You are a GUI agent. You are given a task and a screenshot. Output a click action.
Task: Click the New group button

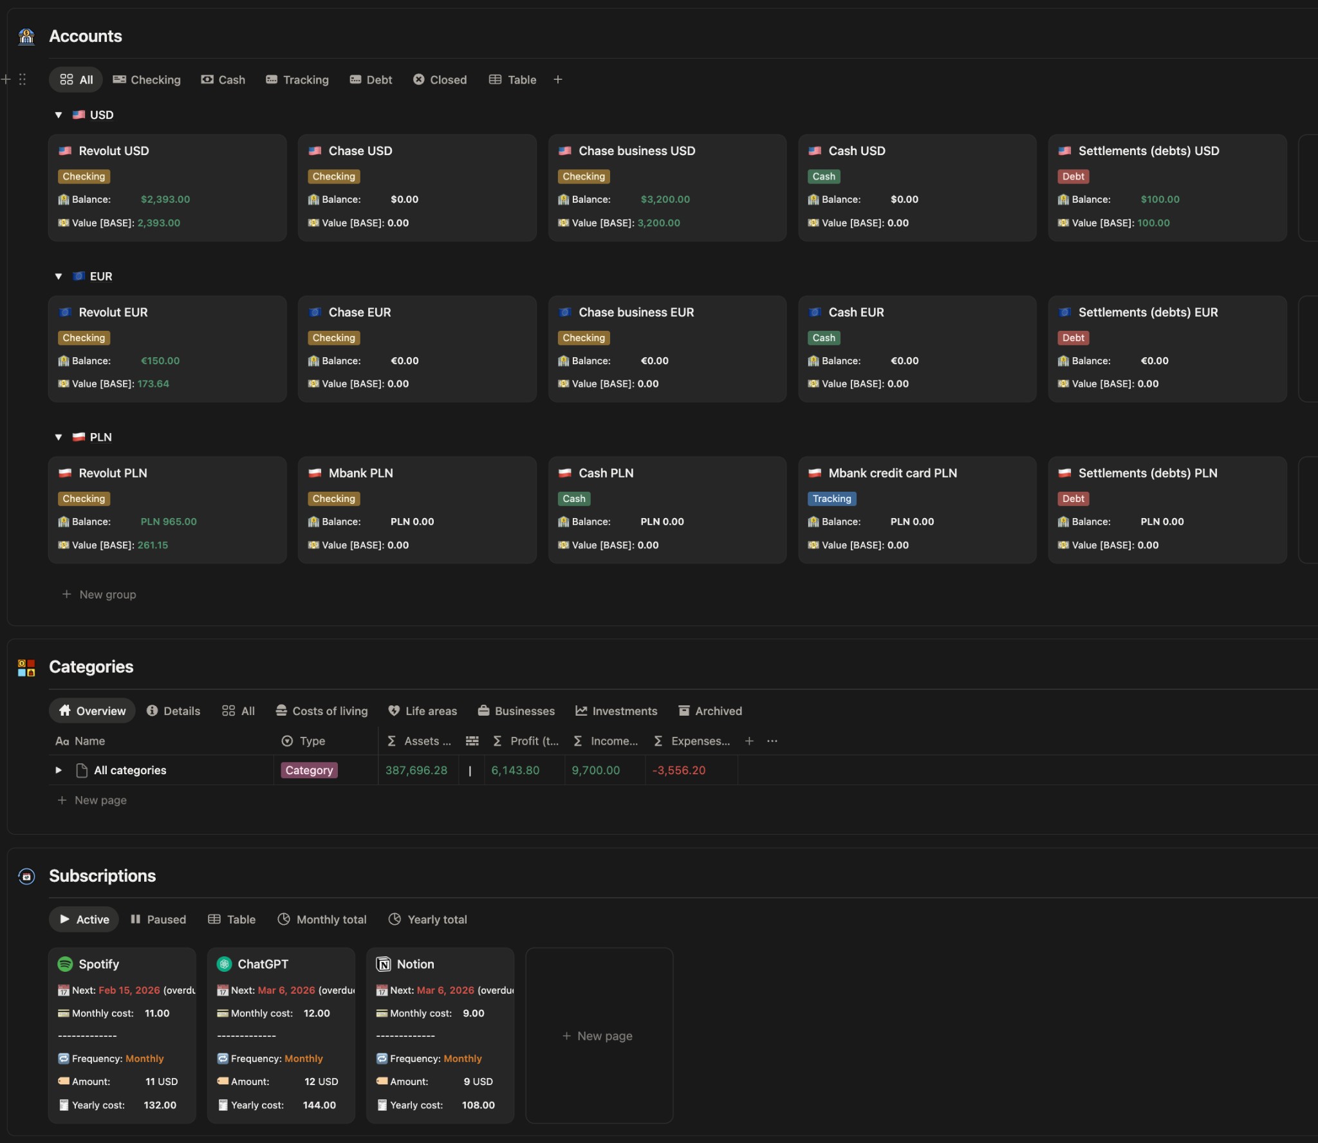tap(99, 593)
